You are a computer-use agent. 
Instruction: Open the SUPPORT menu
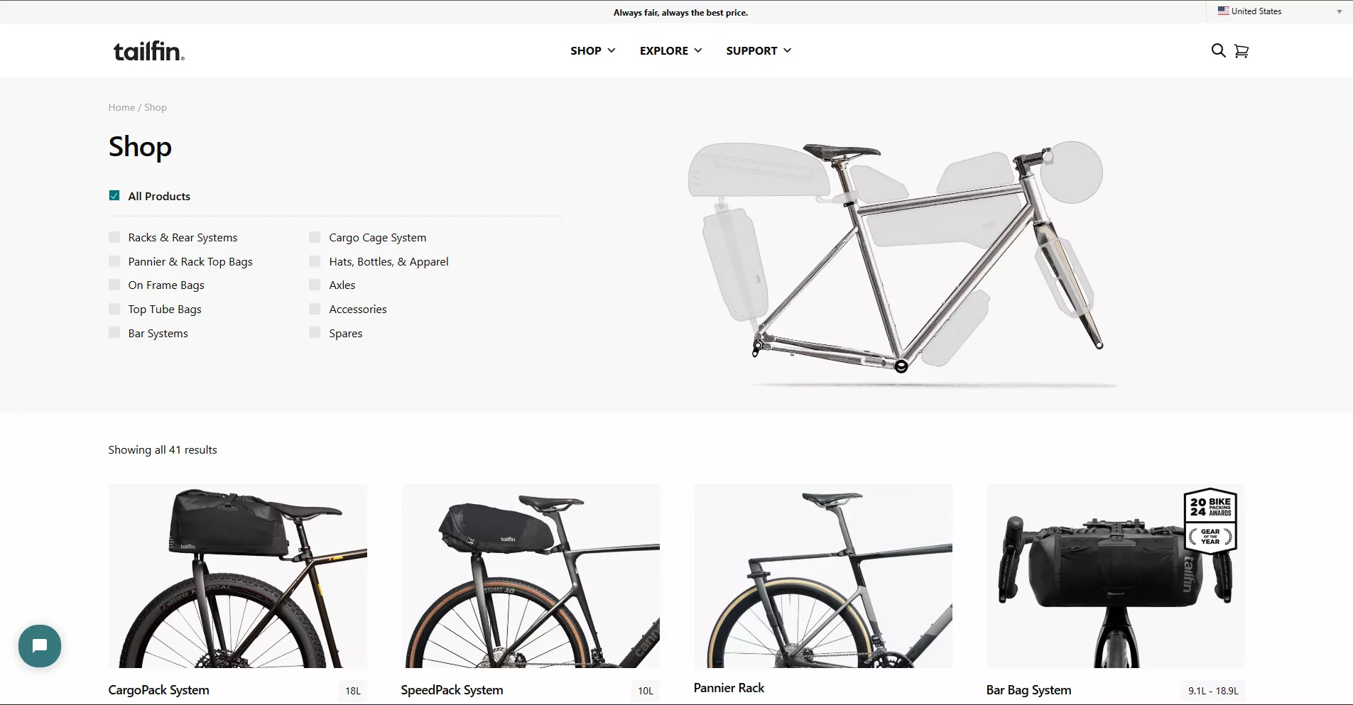(759, 50)
